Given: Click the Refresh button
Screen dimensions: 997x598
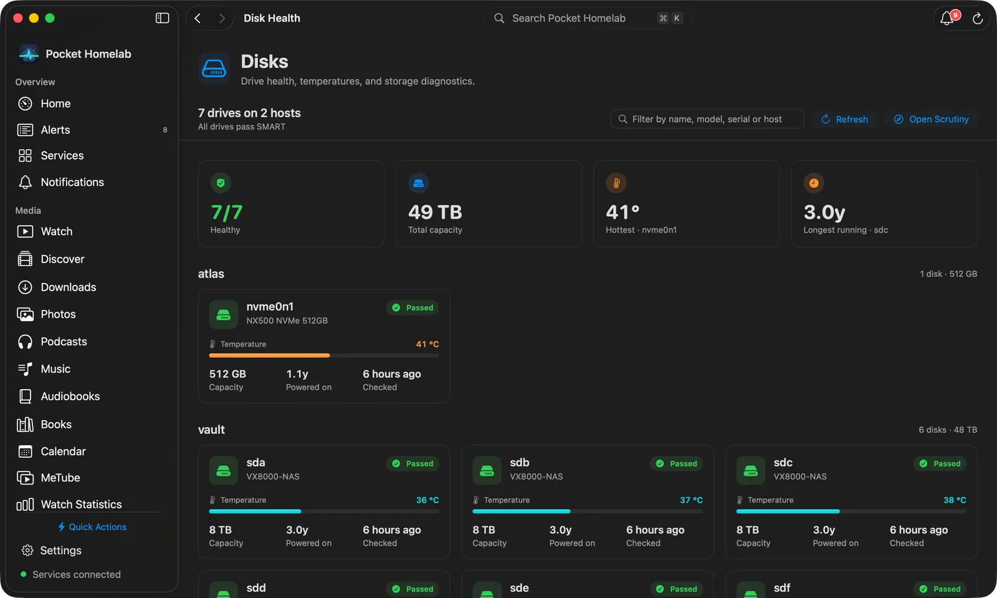Looking at the screenshot, I should (x=844, y=119).
